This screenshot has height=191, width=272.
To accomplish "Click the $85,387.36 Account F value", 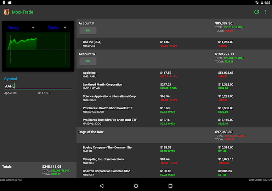I will tap(223, 23).
